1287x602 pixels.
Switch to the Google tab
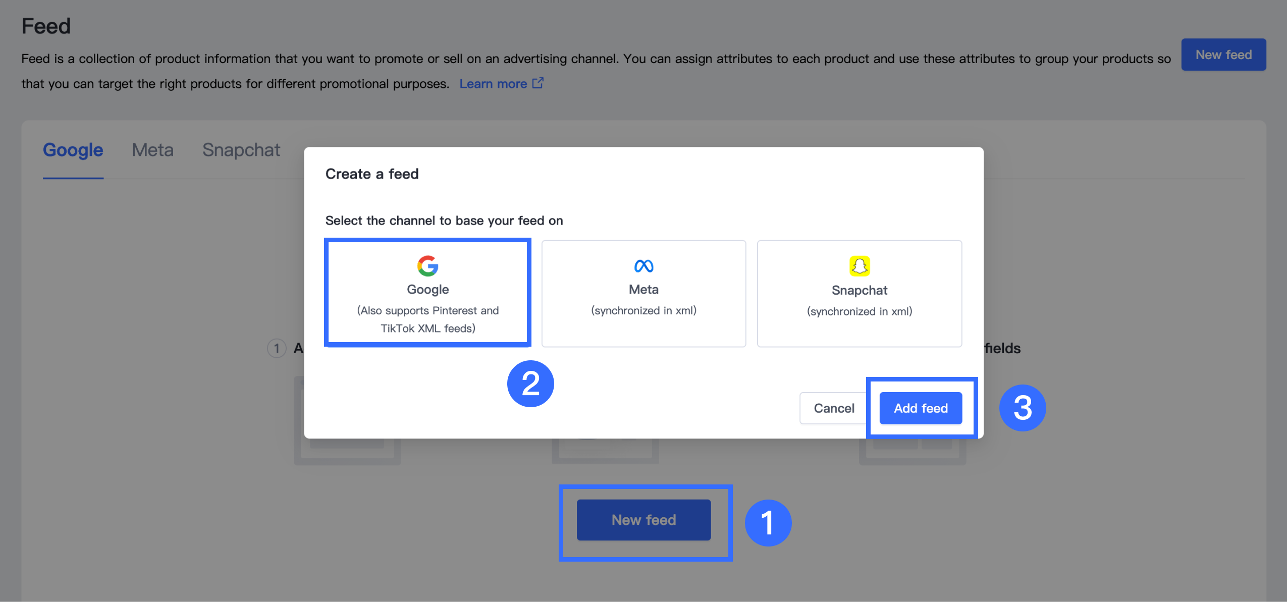(x=73, y=150)
